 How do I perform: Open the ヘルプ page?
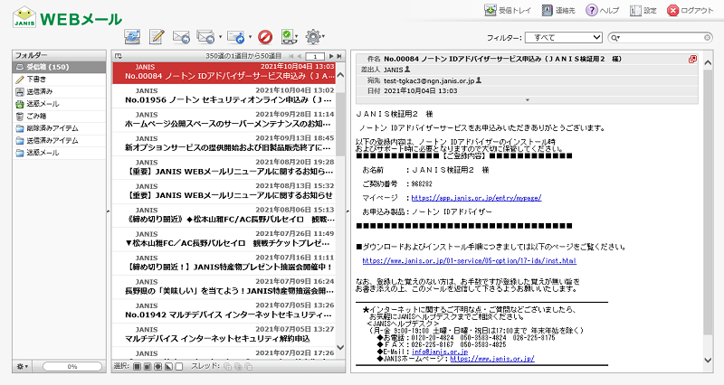pos(602,10)
